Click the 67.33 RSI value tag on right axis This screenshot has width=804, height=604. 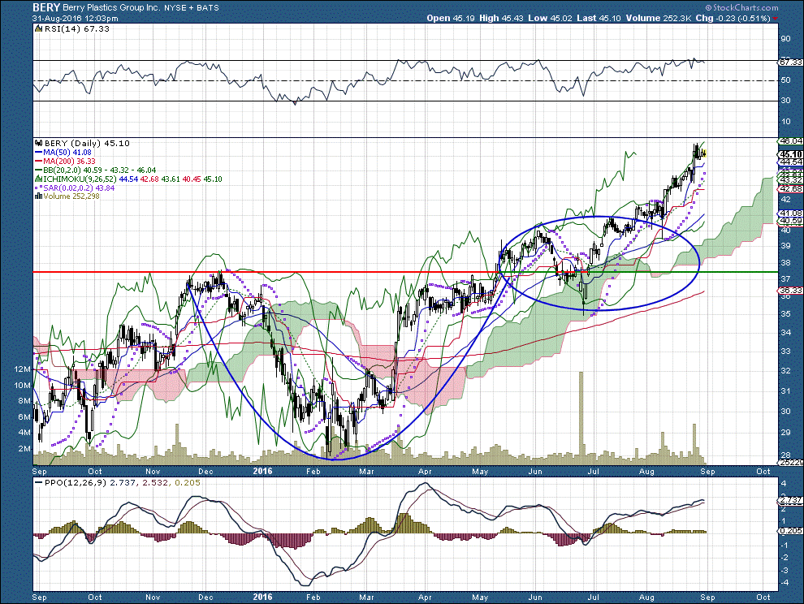coord(790,62)
